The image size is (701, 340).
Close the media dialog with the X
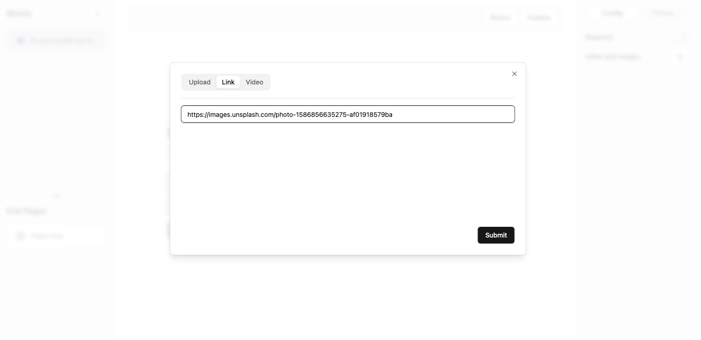pos(514,74)
